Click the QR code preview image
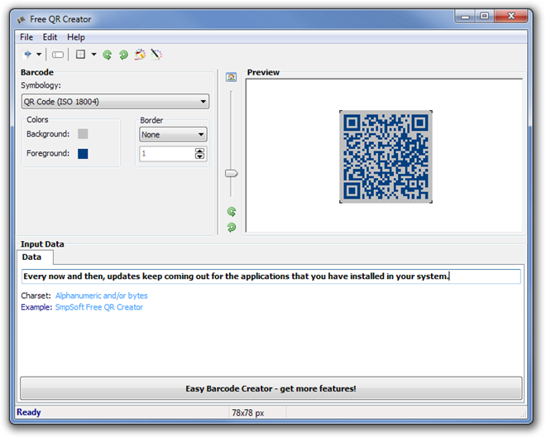Viewport: 546px width, 438px height. 386,156
